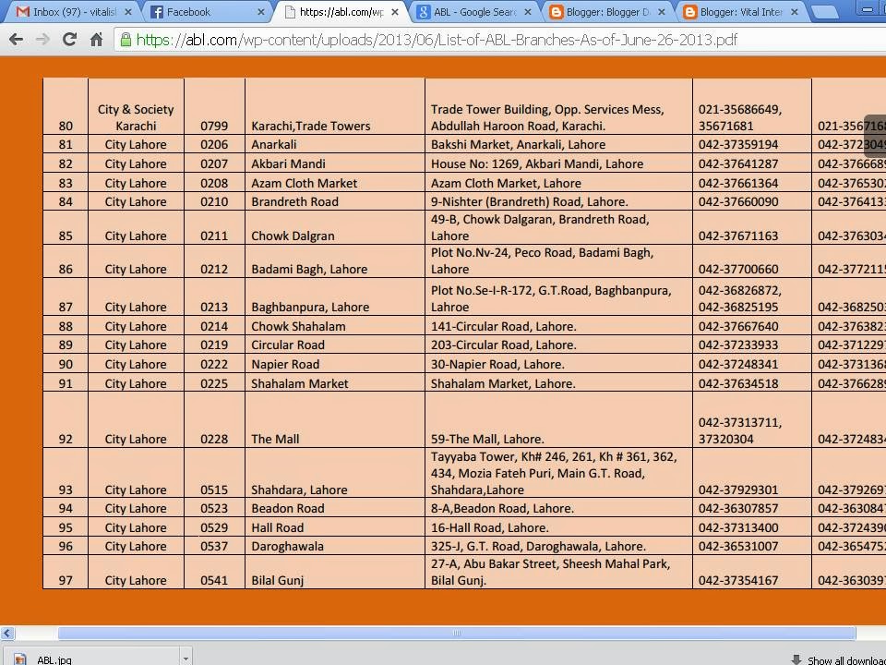Click the browser Back arrow
Viewport: 886px width, 665px height.
17,40
